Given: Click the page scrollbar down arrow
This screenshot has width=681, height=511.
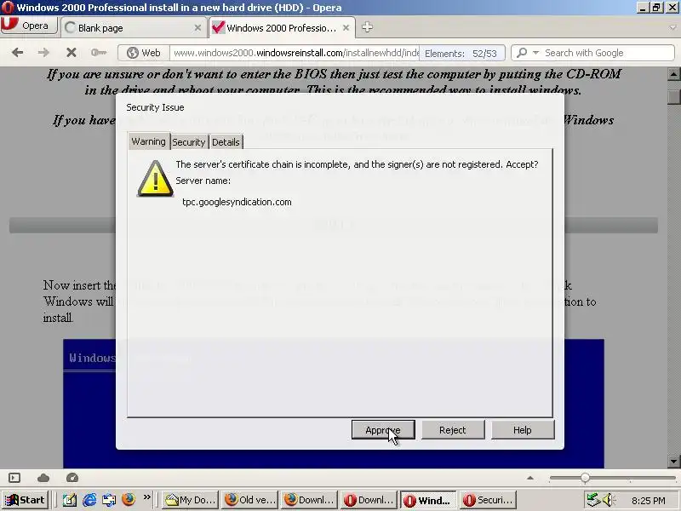Looking at the screenshot, I should pos(673,462).
